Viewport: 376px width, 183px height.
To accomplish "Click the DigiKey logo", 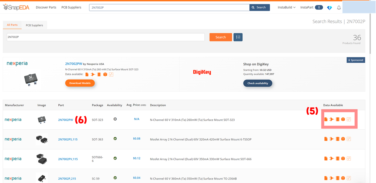I will [202, 72].
